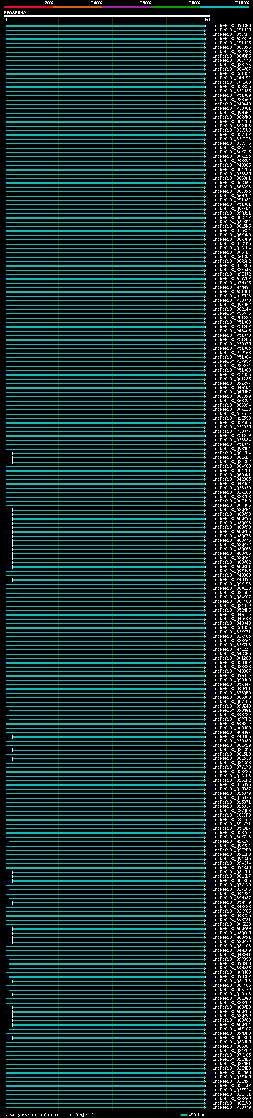This screenshot has width=253, height=1118.
Task: Select the label UniRef100_P17957
Action: click(x=232, y=362)
